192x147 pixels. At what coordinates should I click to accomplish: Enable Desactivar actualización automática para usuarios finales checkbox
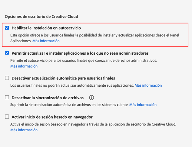coord(7,78)
